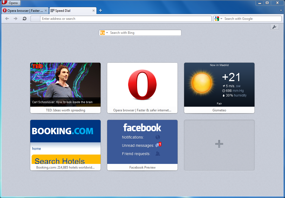Switch to the Opera browser tab
Screen dimensions: 285x198
pyautogui.click(x=23, y=11)
